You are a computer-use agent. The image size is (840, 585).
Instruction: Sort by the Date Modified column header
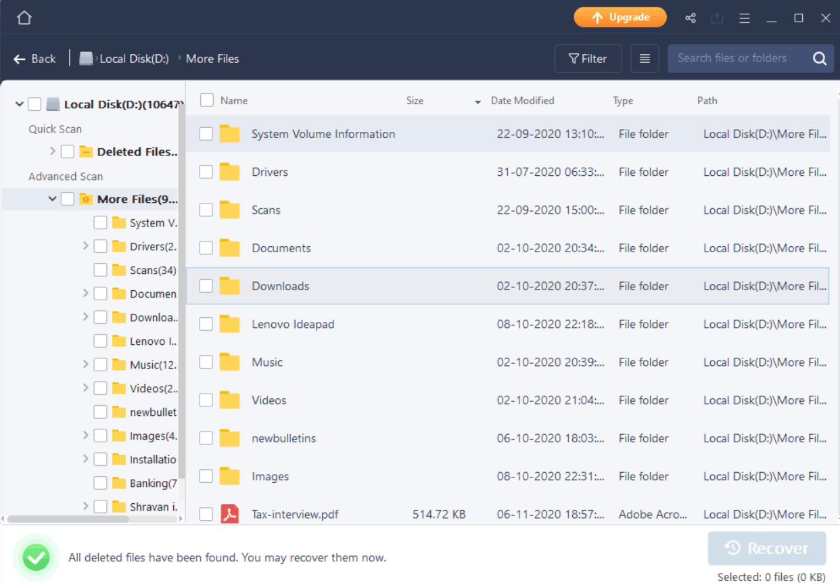click(522, 100)
